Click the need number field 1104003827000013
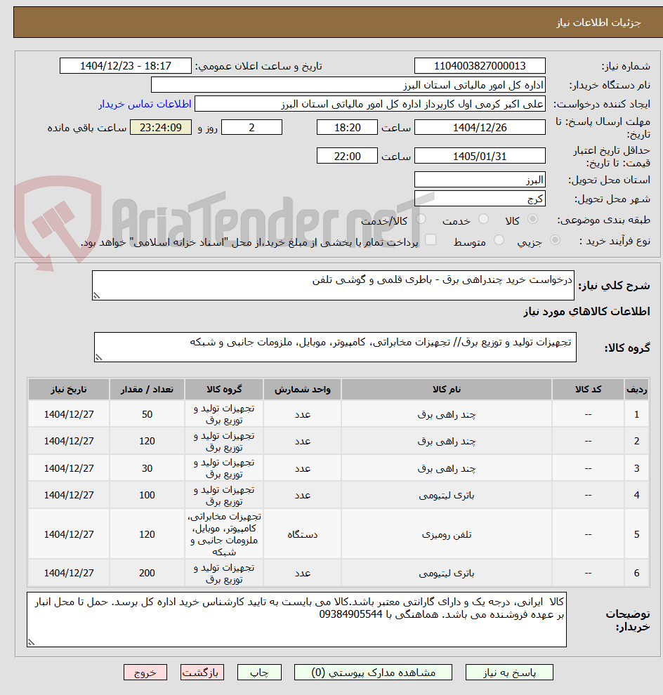The image size is (663, 695). coord(480,66)
